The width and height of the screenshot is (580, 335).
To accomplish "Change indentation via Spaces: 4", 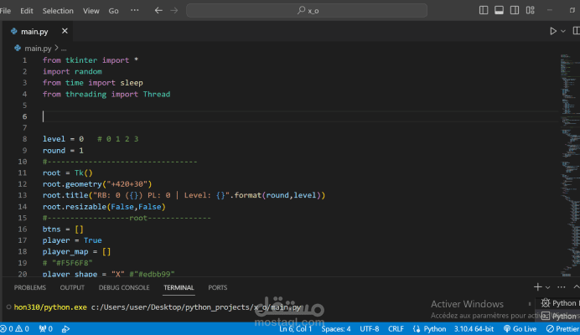I will (336, 328).
